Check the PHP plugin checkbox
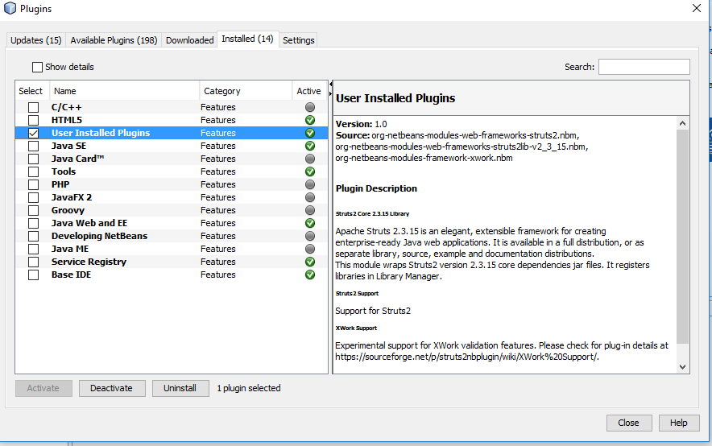This screenshot has width=712, height=446. coord(33,184)
